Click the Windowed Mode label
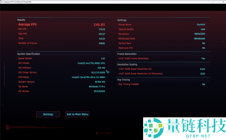This screenshot has height=140, width=226. pos(127,39)
